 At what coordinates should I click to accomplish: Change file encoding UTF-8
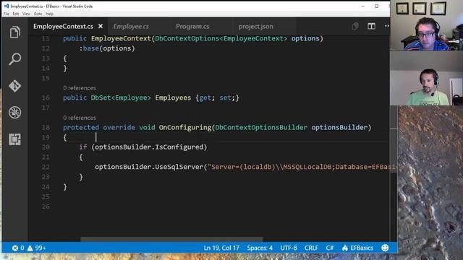(289, 248)
